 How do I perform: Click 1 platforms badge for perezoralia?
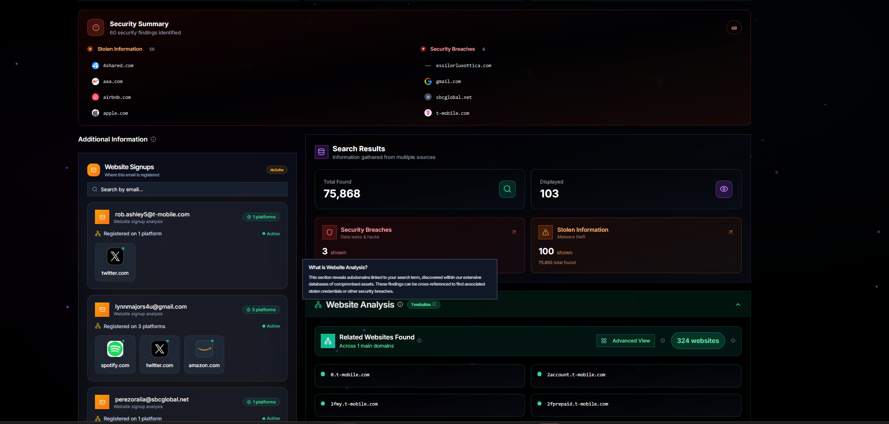click(261, 402)
